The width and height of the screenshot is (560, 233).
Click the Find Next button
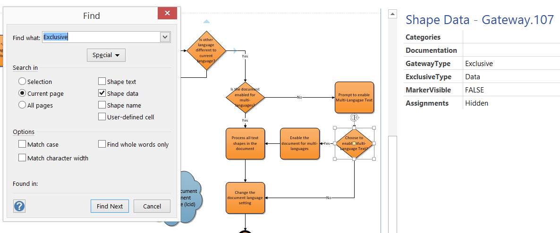pyautogui.click(x=110, y=206)
